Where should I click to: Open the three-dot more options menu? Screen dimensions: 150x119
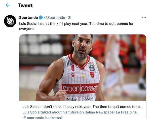point(144,18)
